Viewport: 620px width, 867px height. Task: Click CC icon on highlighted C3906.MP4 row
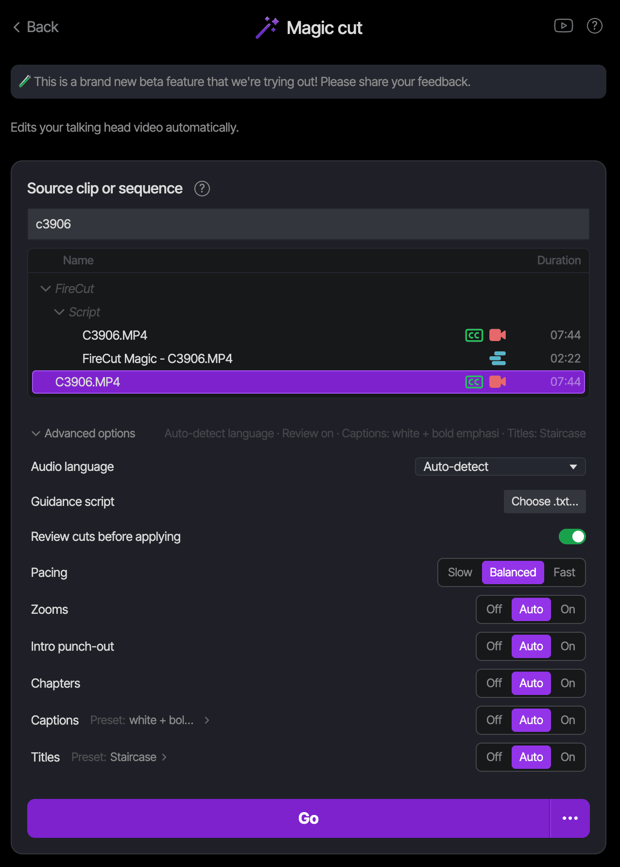pyautogui.click(x=474, y=382)
